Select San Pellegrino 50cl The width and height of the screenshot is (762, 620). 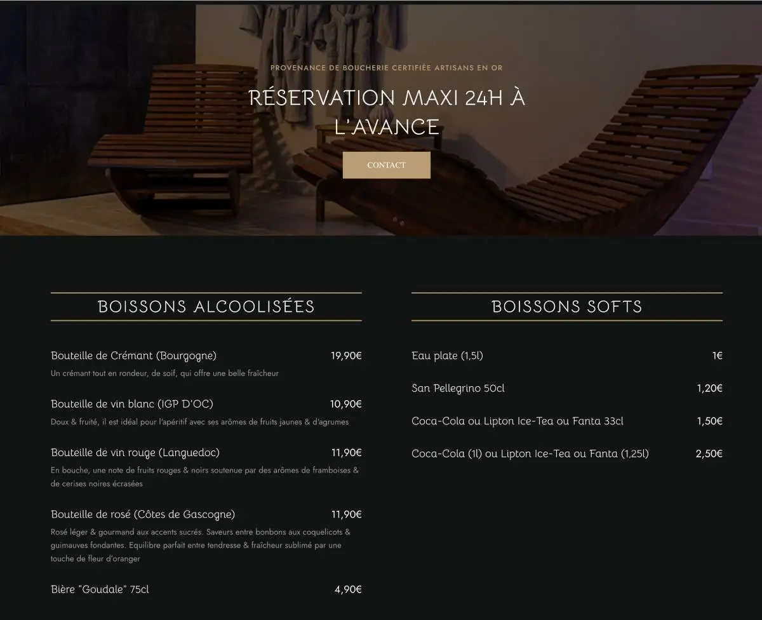pyautogui.click(x=458, y=388)
